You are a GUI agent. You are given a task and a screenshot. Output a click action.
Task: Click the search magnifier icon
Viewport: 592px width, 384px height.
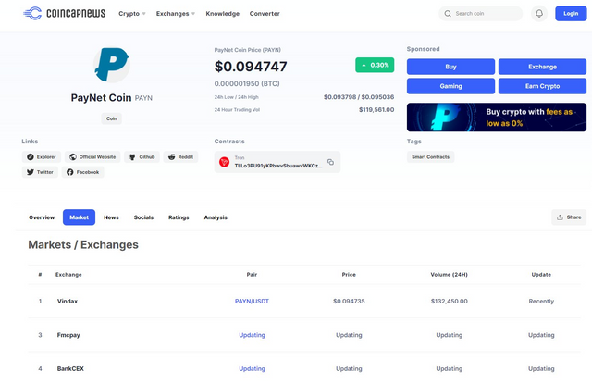coord(448,14)
